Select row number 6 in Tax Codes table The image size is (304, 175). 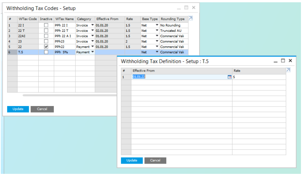pyautogui.click(x=12, y=52)
